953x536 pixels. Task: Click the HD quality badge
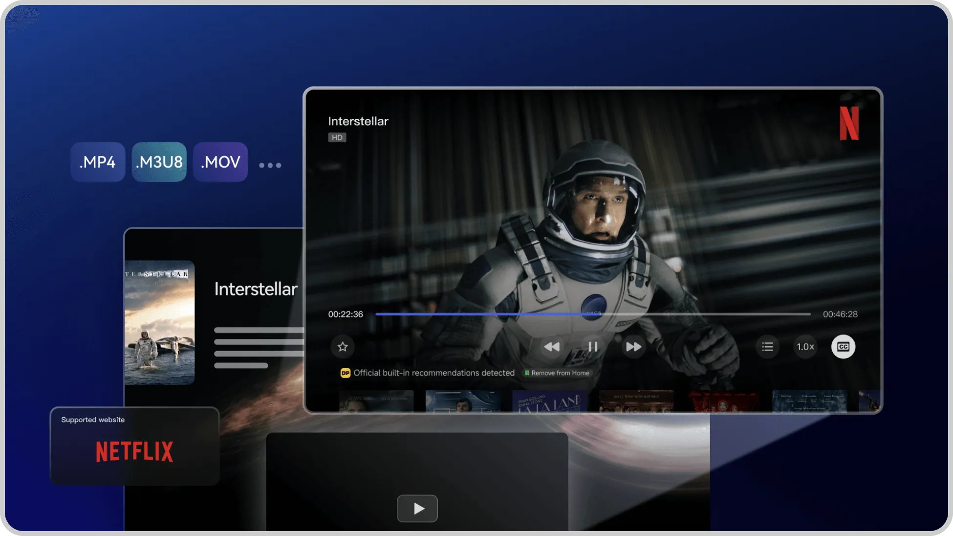click(337, 137)
